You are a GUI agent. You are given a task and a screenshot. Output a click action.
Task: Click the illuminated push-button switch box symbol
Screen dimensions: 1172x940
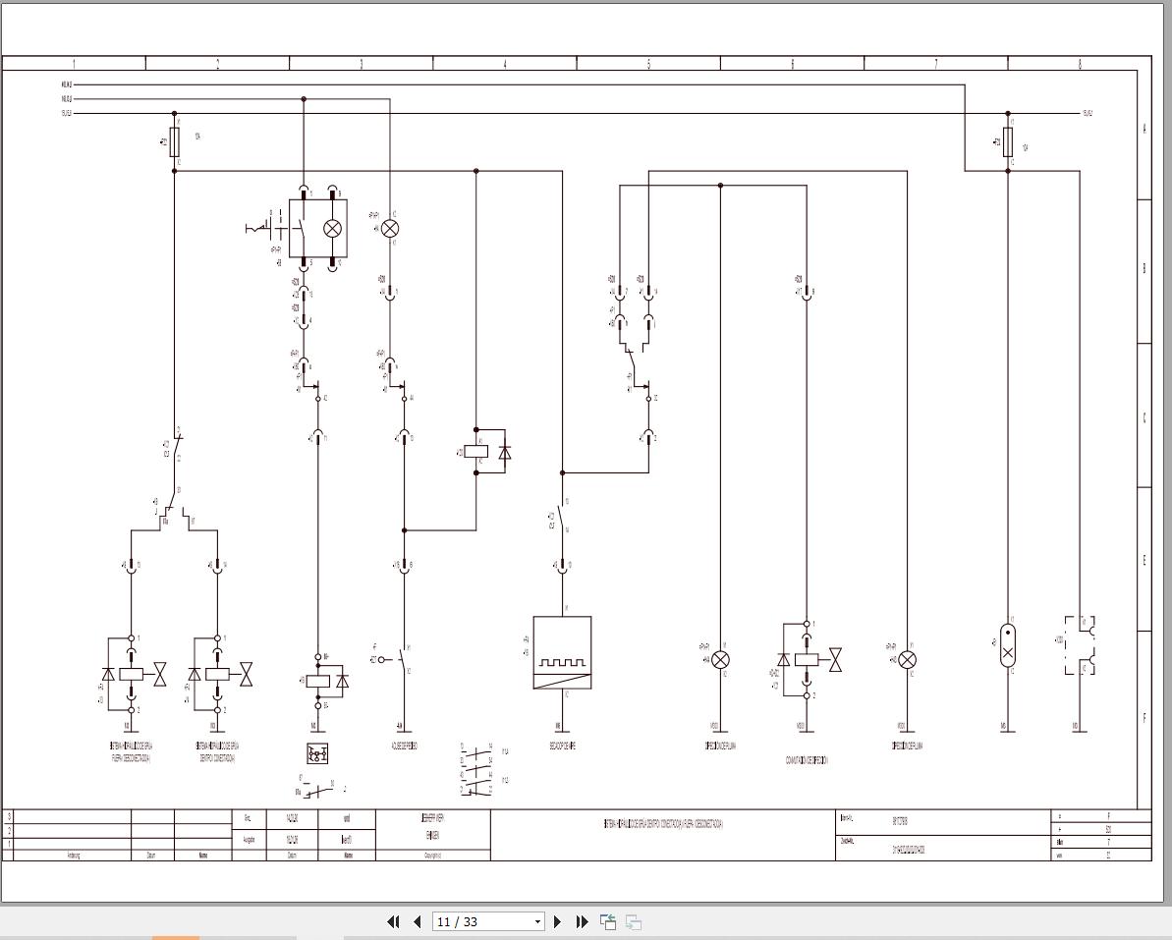[317, 229]
